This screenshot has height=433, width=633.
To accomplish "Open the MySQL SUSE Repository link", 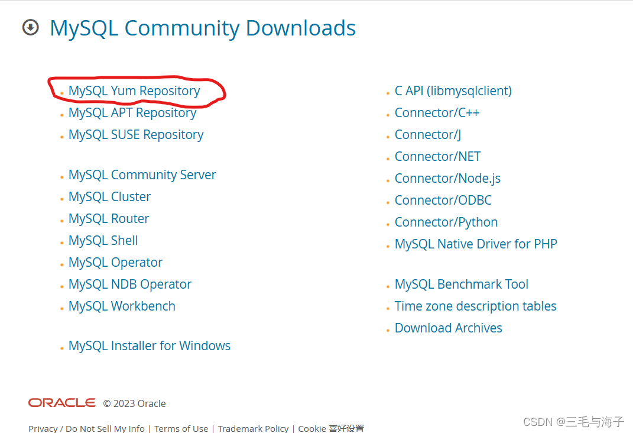I will pos(136,134).
